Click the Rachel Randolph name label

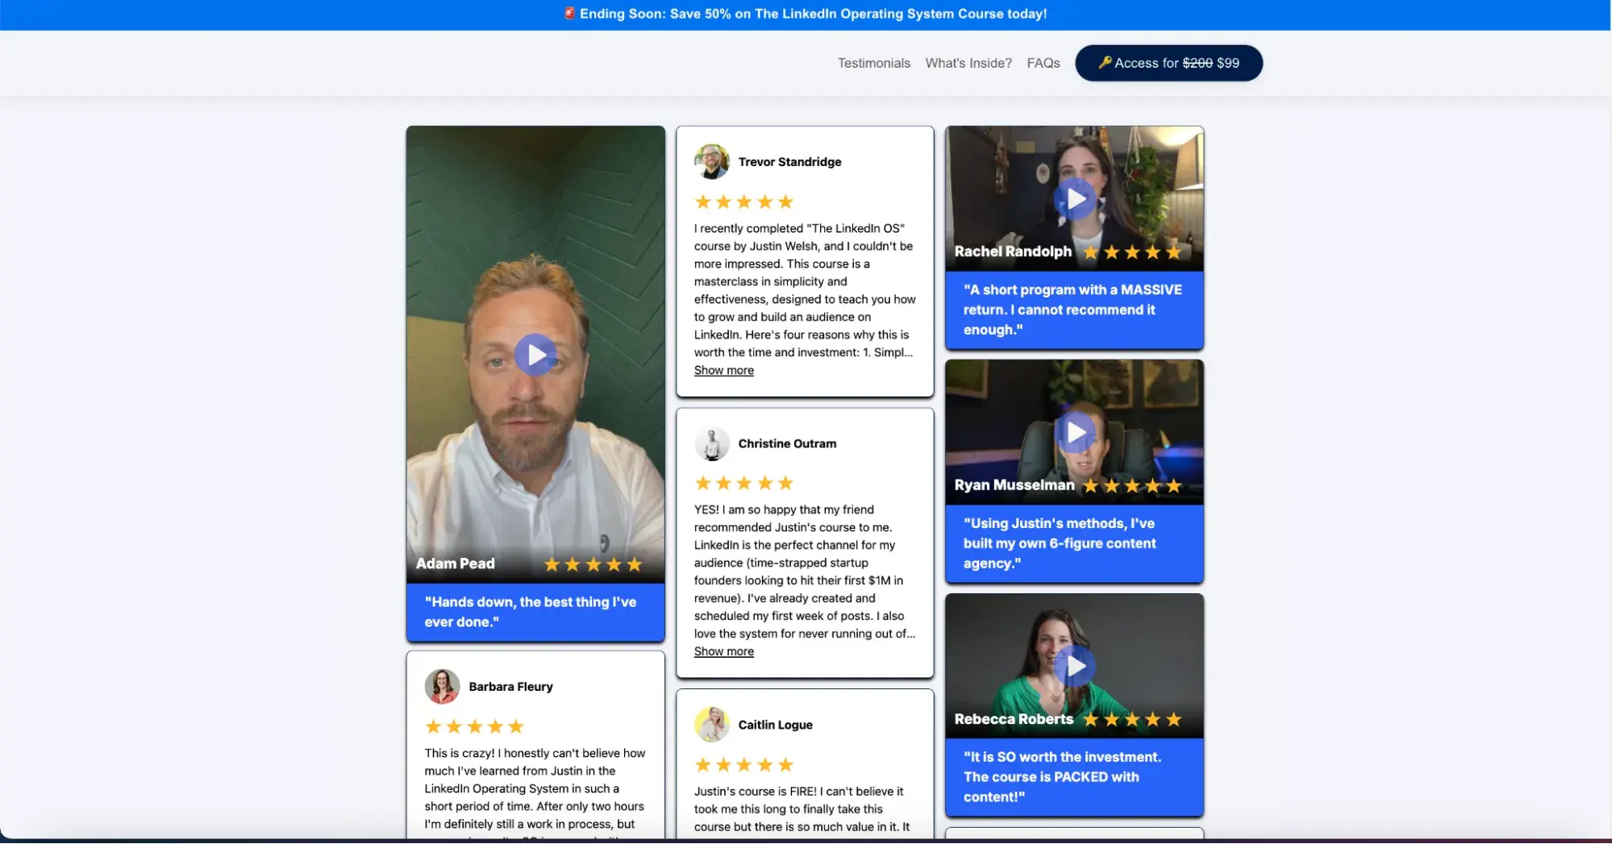pyautogui.click(x=1013, y=252)
